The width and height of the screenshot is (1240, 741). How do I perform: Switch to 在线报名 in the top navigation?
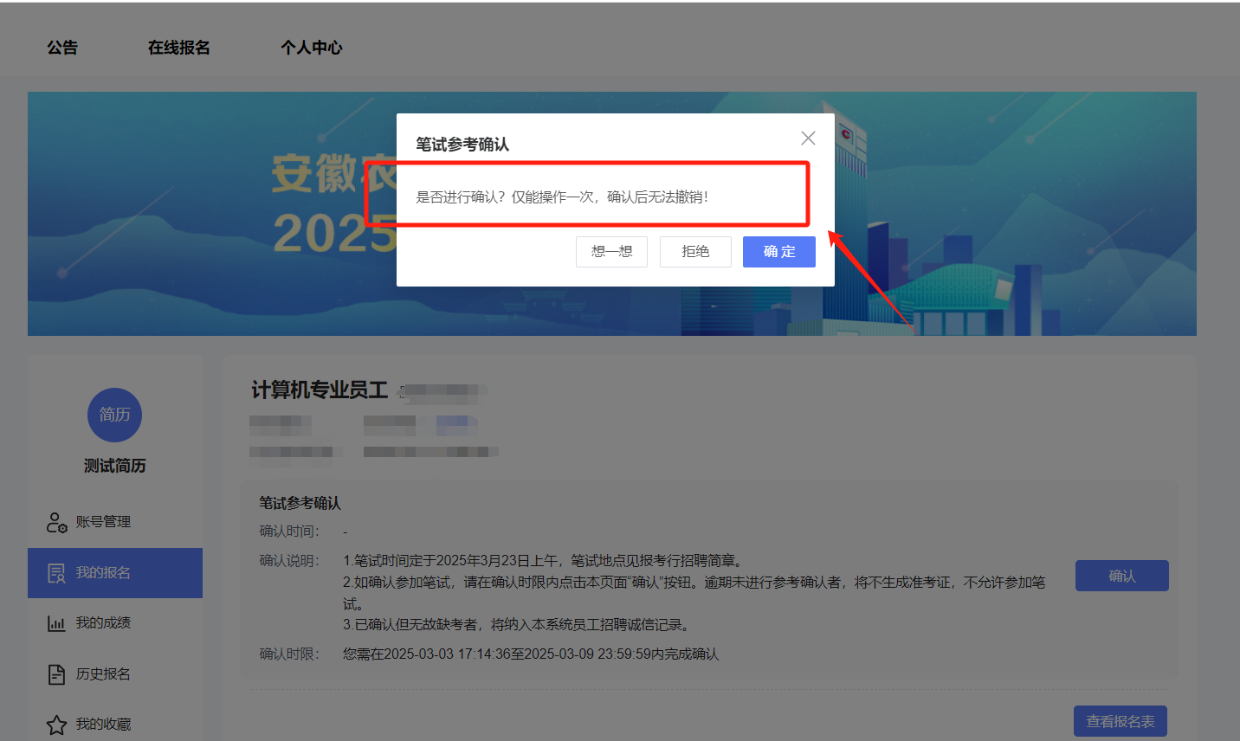(x=178, y=48)
